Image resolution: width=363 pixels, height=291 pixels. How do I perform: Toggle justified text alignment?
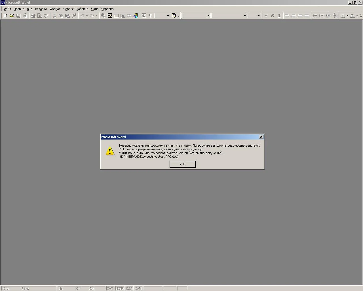307,16
